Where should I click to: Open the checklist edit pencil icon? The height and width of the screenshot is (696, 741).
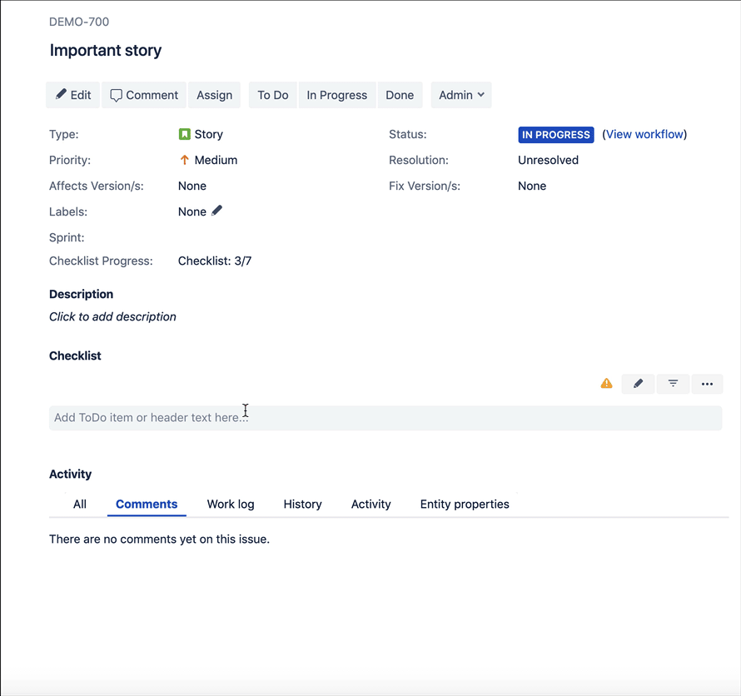pyautogui.click(x=638, y=384)
